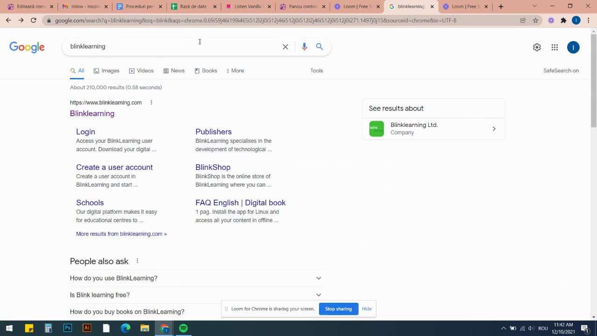Click Blinklearning Ltd. green logo
The image size is (597, 336).
pos(376,129)
